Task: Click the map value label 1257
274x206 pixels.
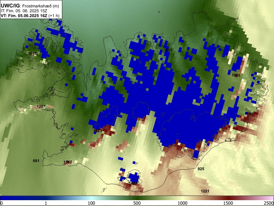Action: click(x=41, y=107)
